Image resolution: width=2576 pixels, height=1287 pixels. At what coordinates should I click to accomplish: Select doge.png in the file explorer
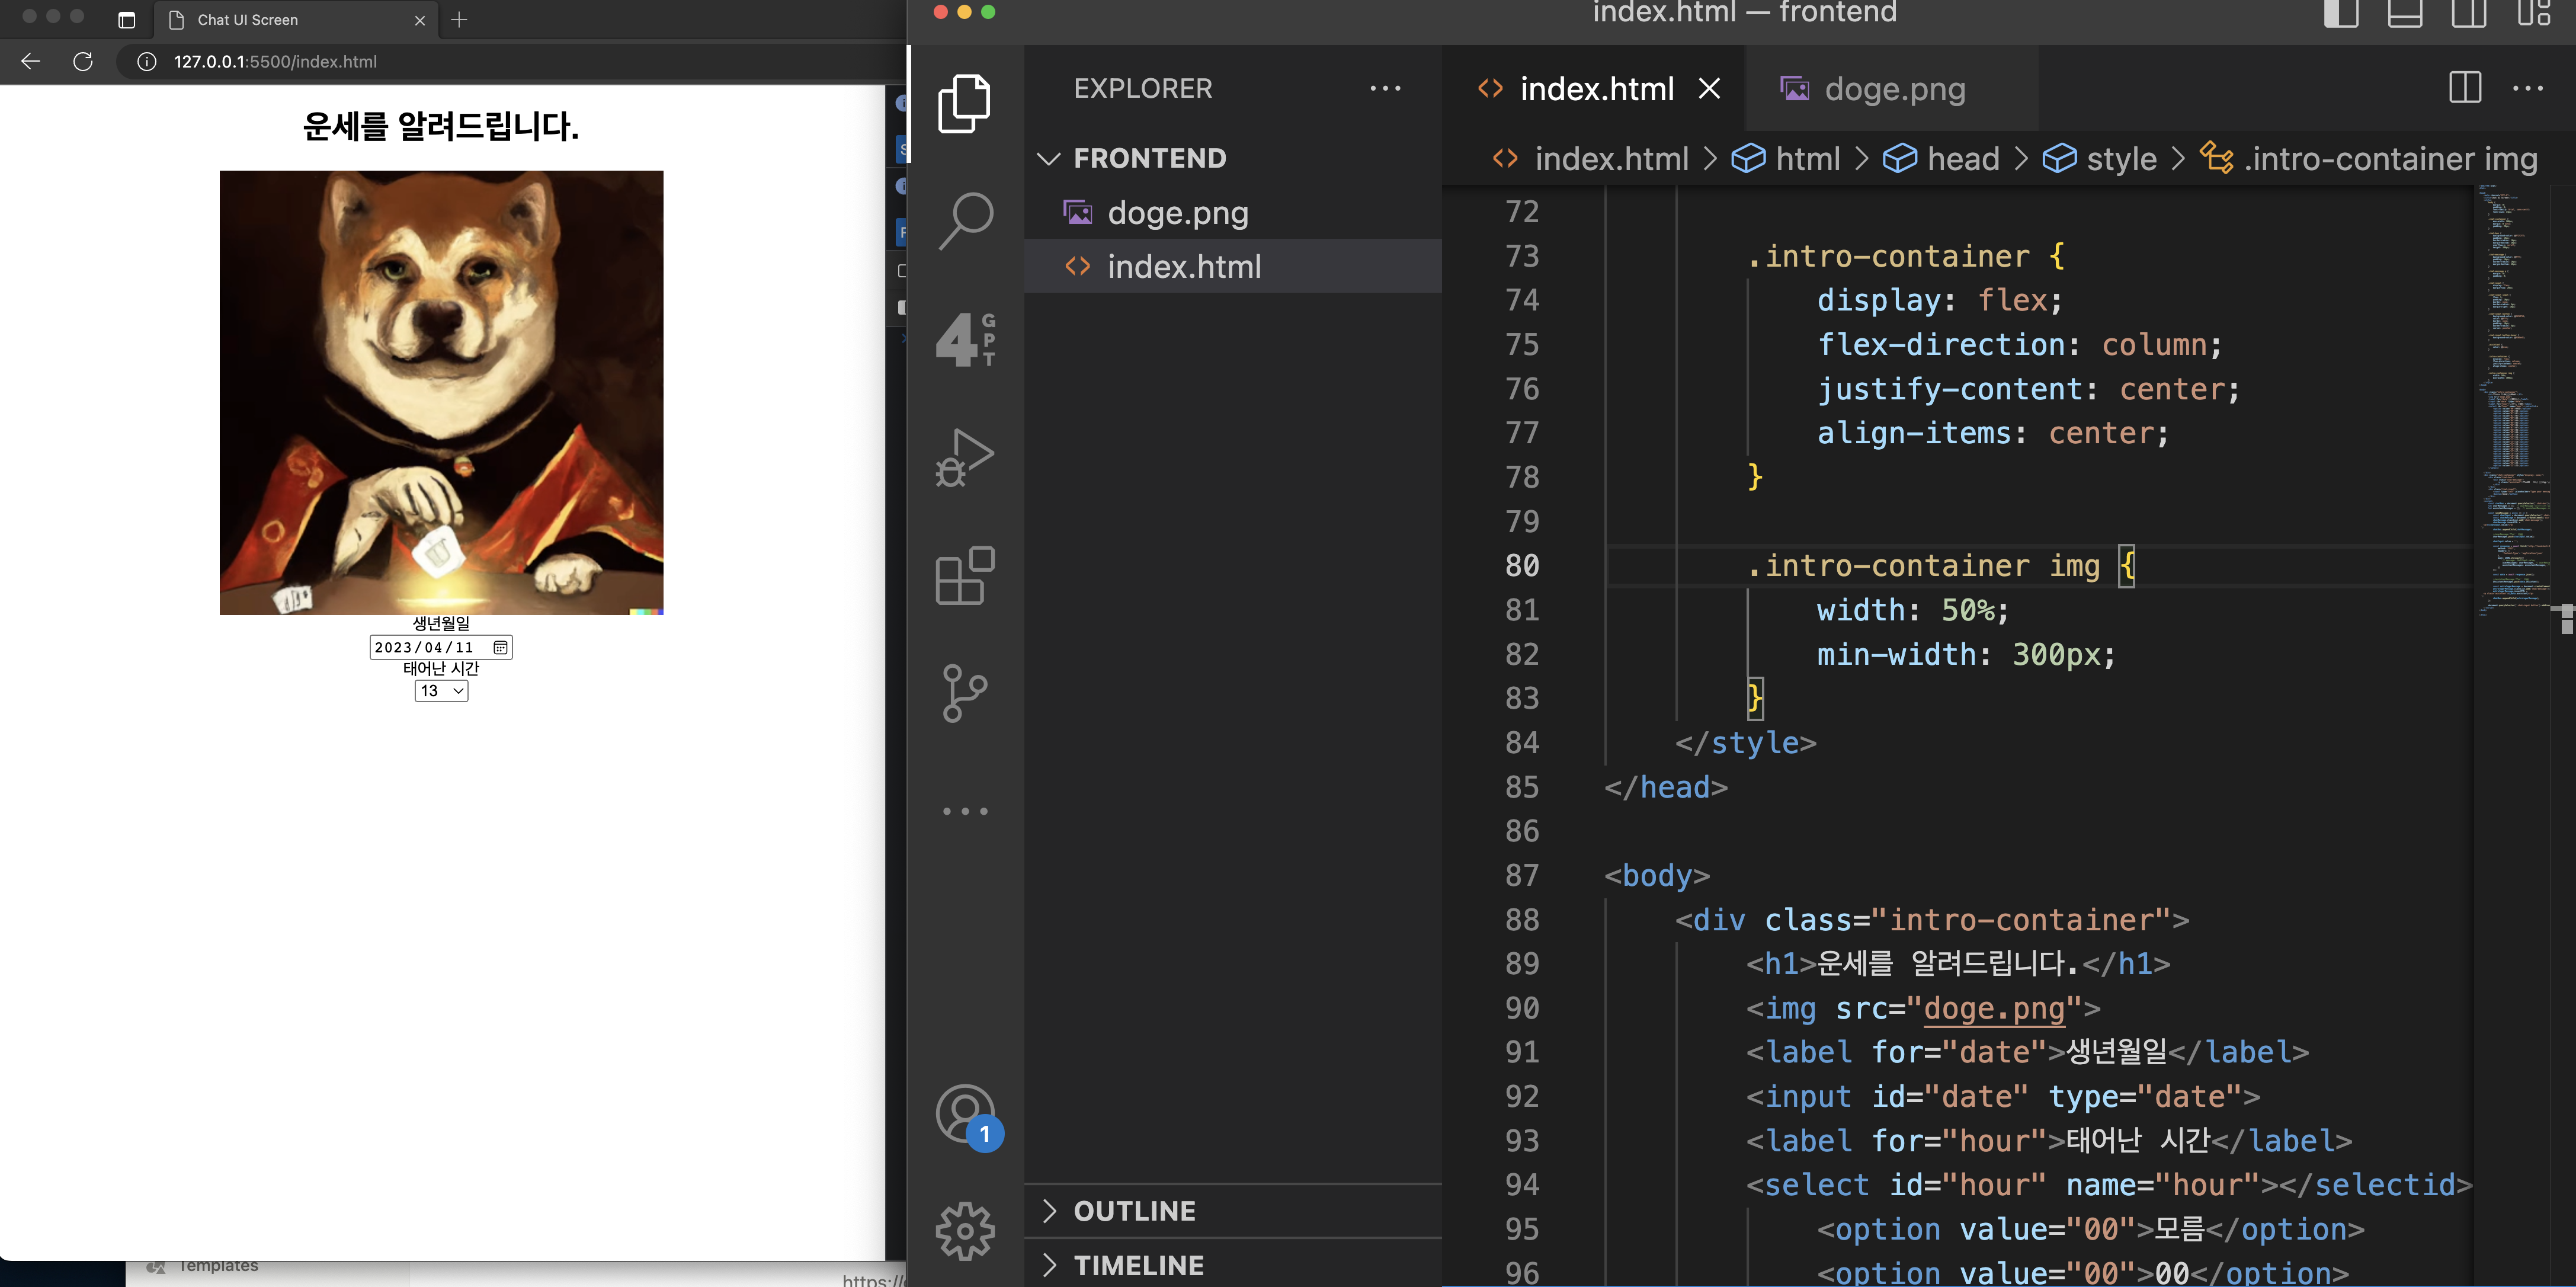[x=1177, y=213]
